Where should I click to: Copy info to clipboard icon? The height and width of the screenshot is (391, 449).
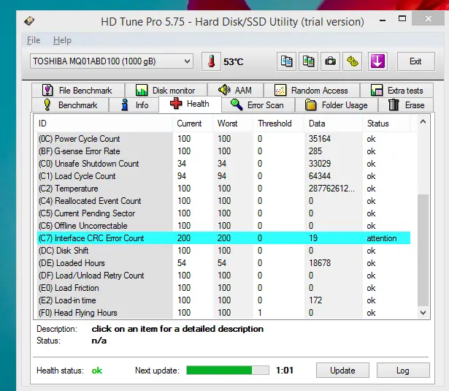coord(286,61)
